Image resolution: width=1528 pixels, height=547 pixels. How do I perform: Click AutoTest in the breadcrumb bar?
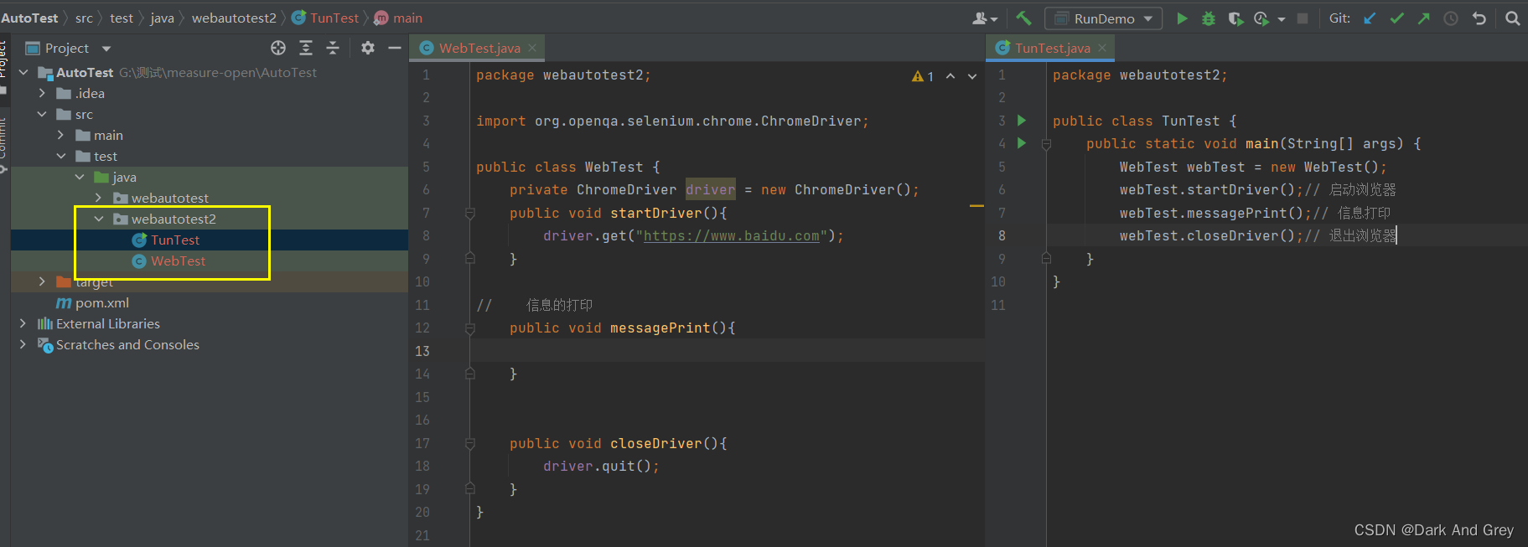coord(29,18)
